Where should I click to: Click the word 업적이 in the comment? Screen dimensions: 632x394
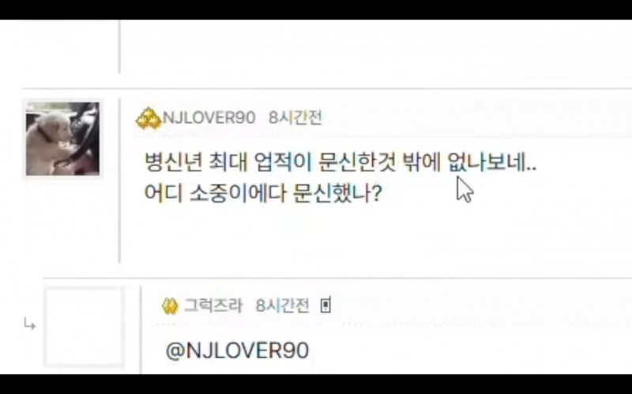pos(284,163)
